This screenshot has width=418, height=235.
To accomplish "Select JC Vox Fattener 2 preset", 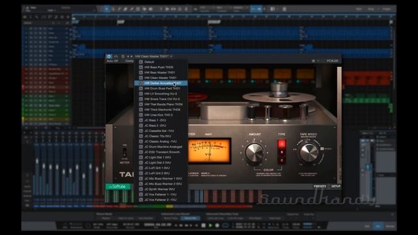I will coord(161,200).
